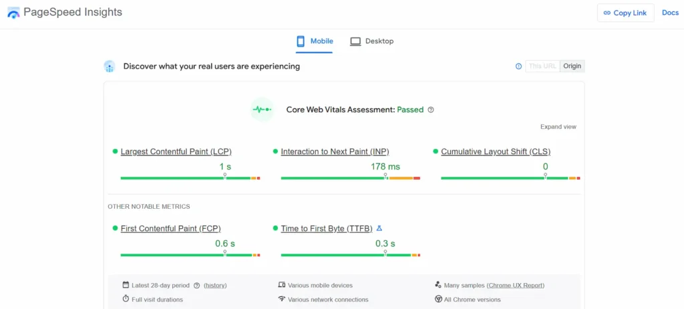Click the Copy Link button
This screenshot has width=684, height=309.
point(625,13)
